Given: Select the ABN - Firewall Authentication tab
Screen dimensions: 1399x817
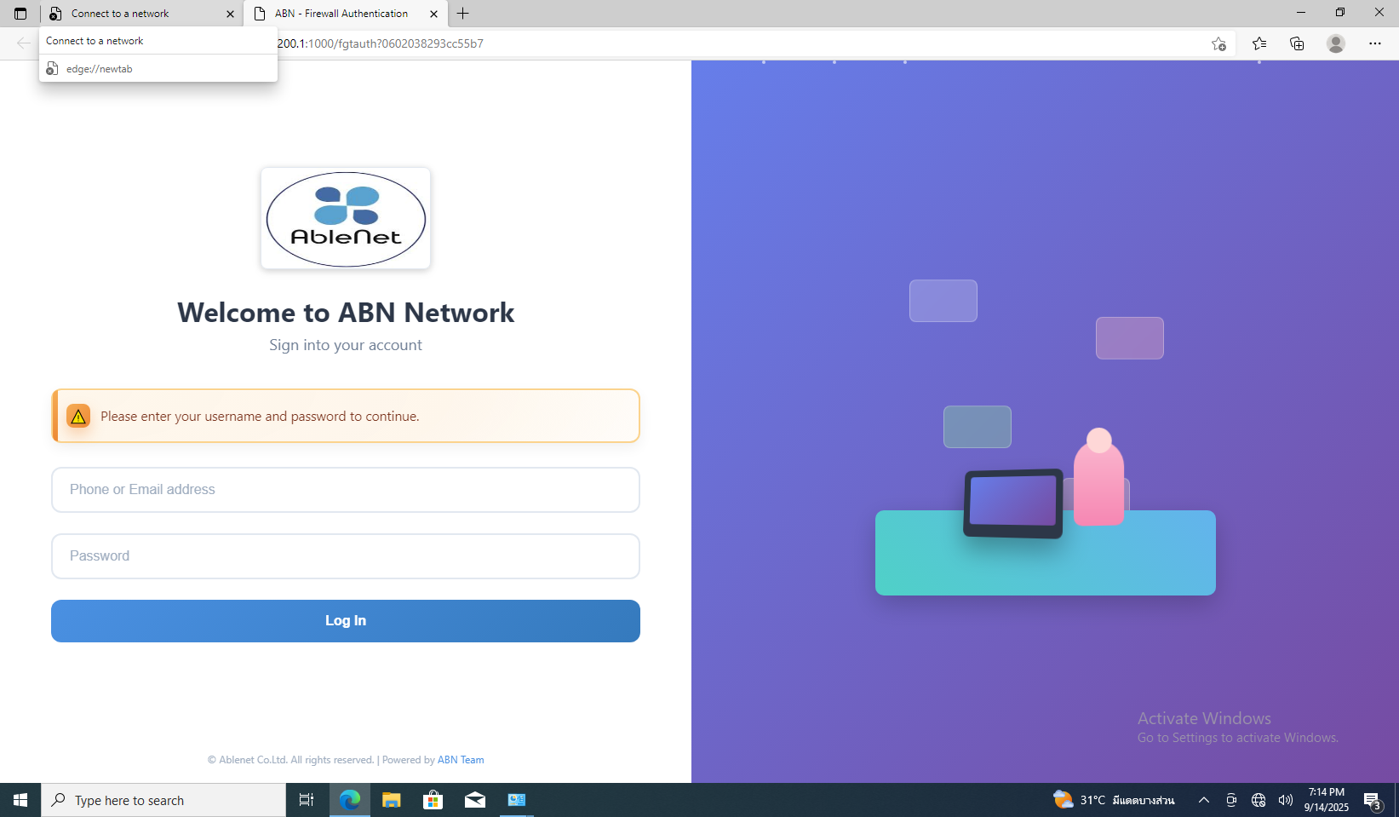Looking at the screenshot, I should [345, 14].
